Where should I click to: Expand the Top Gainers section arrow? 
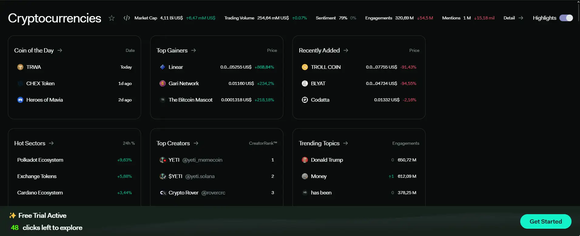194,50
